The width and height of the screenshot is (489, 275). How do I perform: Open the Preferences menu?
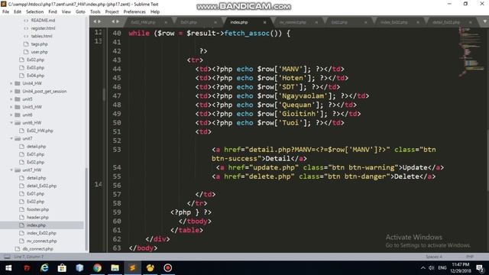coord(134,12)
